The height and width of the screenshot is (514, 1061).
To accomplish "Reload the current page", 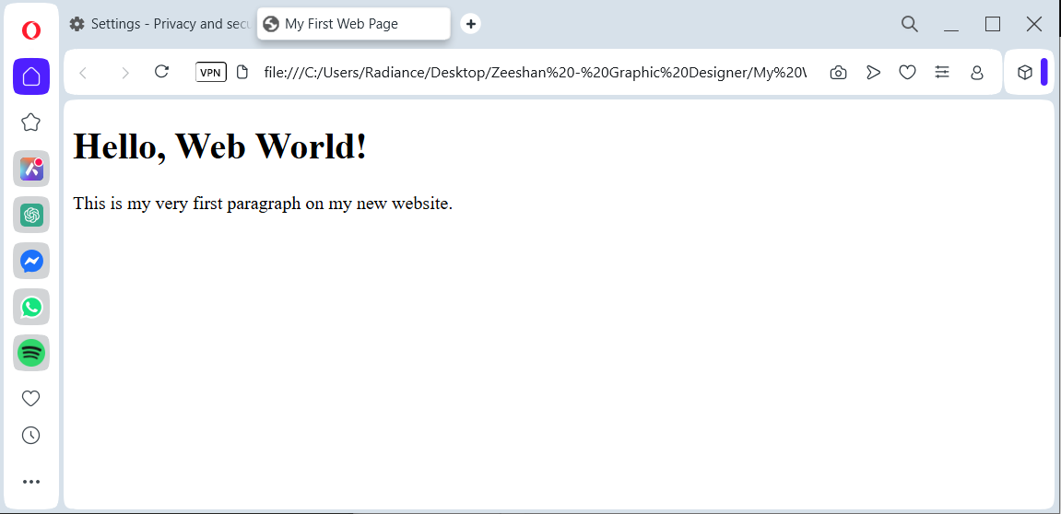I will point(162,72).
